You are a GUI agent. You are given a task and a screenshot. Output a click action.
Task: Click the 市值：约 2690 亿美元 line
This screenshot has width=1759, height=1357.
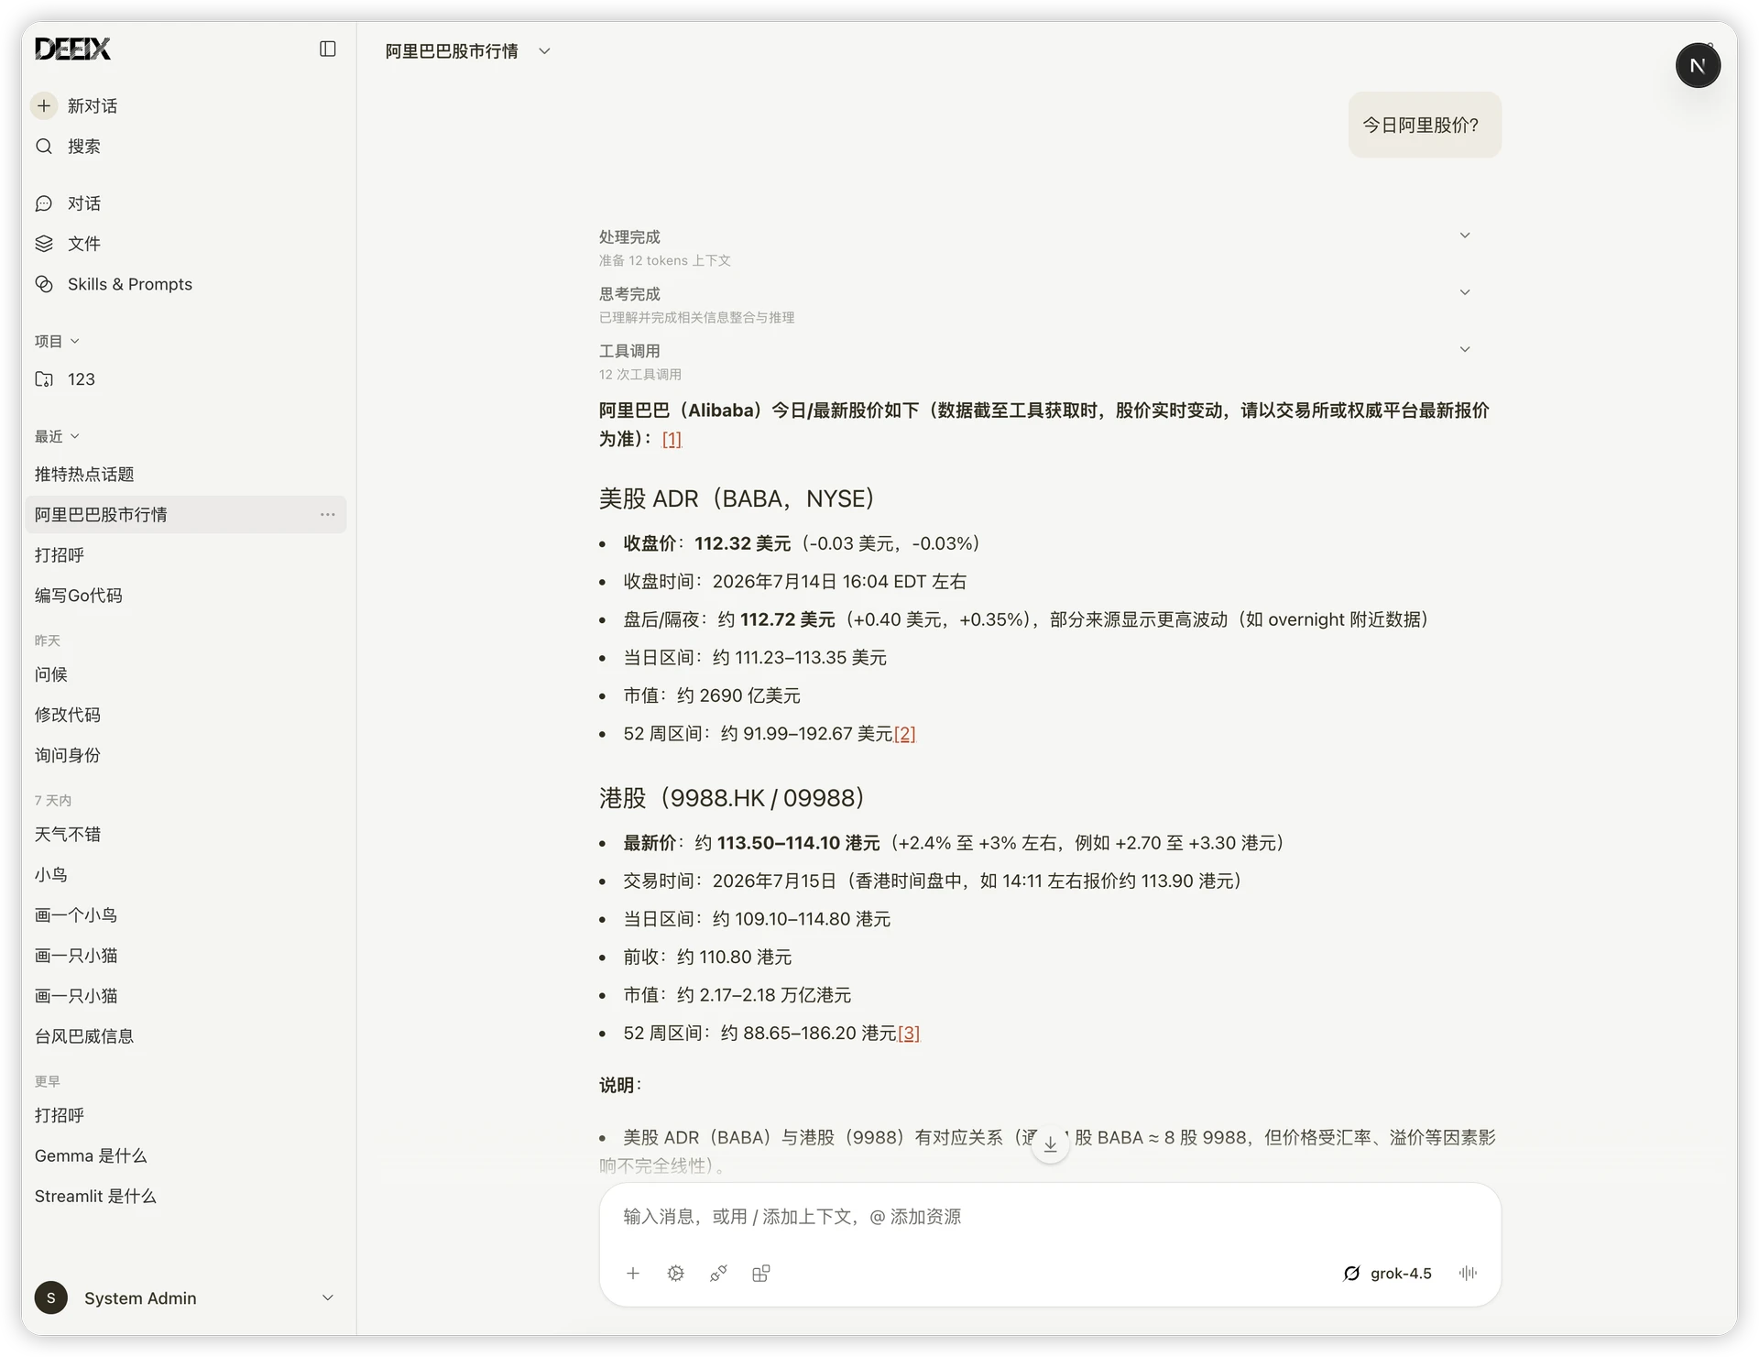coord(712,695)
